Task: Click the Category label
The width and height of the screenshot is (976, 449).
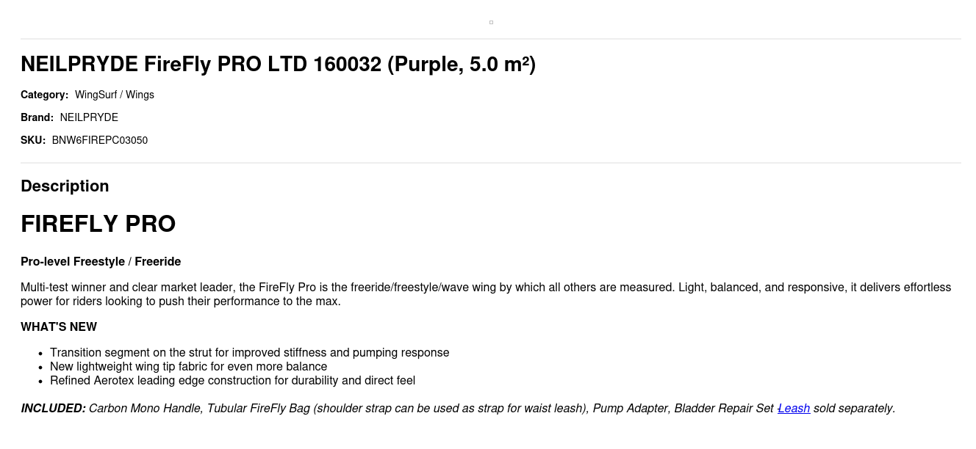Action: point(44,95)
